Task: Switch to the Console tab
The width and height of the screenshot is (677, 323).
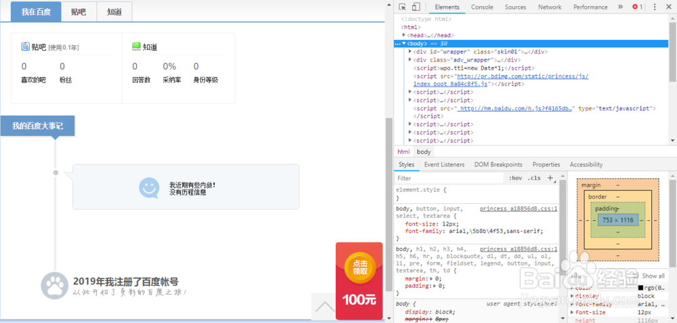Action: pos(482,7)
